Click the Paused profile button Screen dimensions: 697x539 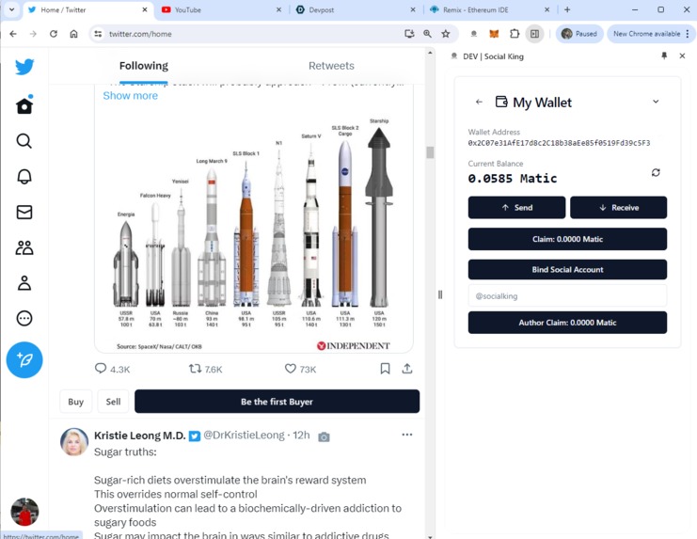click(x=579, y=34)
